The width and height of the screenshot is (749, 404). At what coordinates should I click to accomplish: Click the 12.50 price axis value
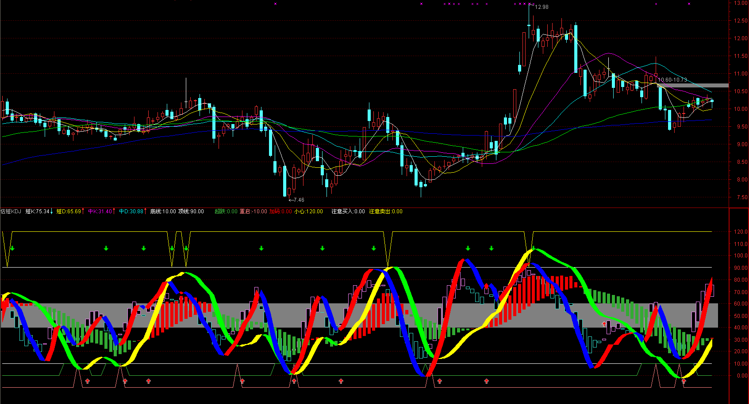(741, 21)
